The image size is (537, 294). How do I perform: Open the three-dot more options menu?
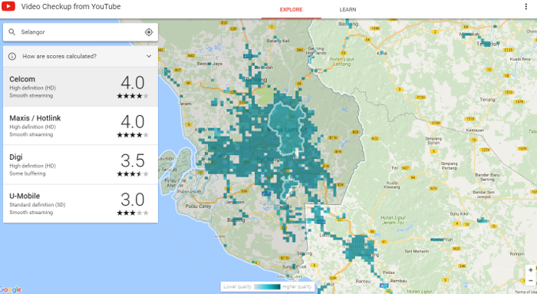(526, 6)
